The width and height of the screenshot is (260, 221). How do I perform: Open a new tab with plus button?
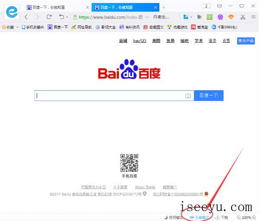[x=164, y=7]
